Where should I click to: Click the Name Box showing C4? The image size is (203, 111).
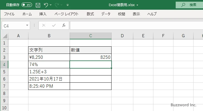(x=13, y=26)
